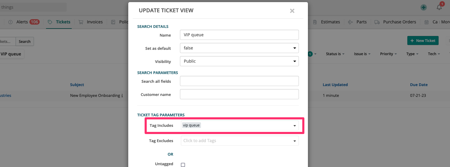Click the Search button
The width and height of the screenshot is (450, 167).
click(x=25, y=42)
